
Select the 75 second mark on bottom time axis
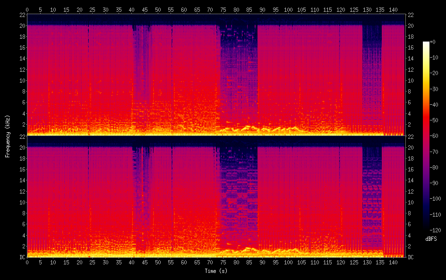coord(223,262)
